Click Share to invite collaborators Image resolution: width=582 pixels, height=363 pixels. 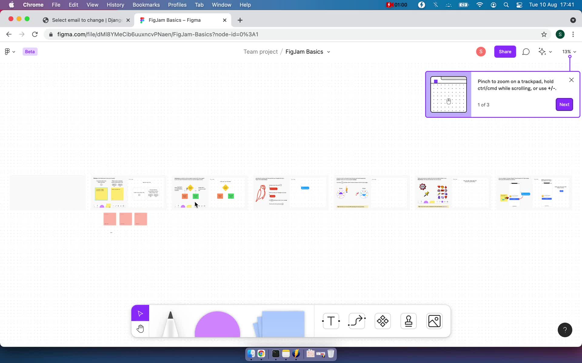coord(505,51)
